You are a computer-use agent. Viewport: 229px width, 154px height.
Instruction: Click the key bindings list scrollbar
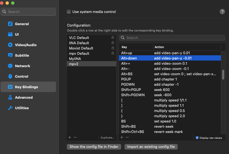[223, 75]
